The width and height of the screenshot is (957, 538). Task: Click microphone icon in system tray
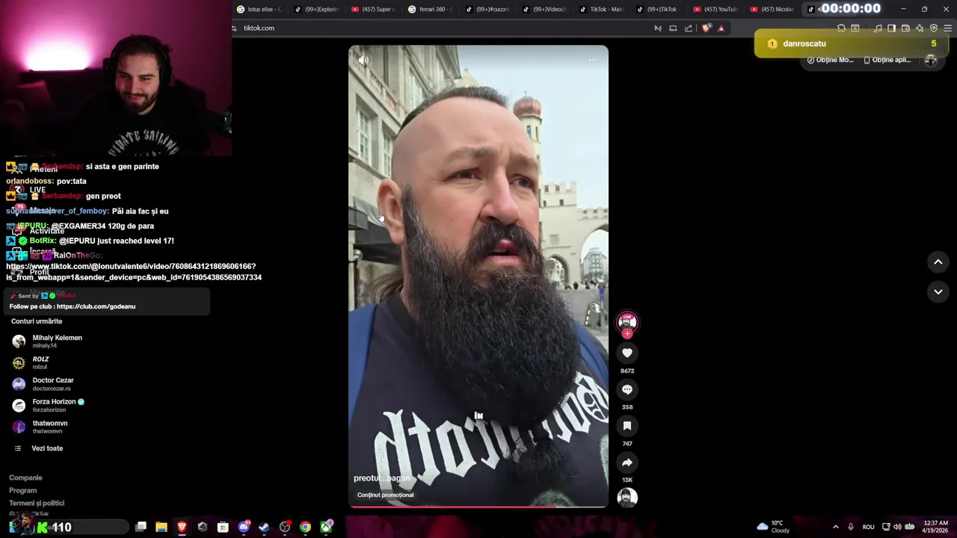(851, 527)
